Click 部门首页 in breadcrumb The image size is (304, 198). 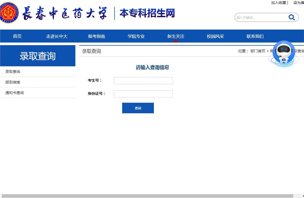[258, 51]
